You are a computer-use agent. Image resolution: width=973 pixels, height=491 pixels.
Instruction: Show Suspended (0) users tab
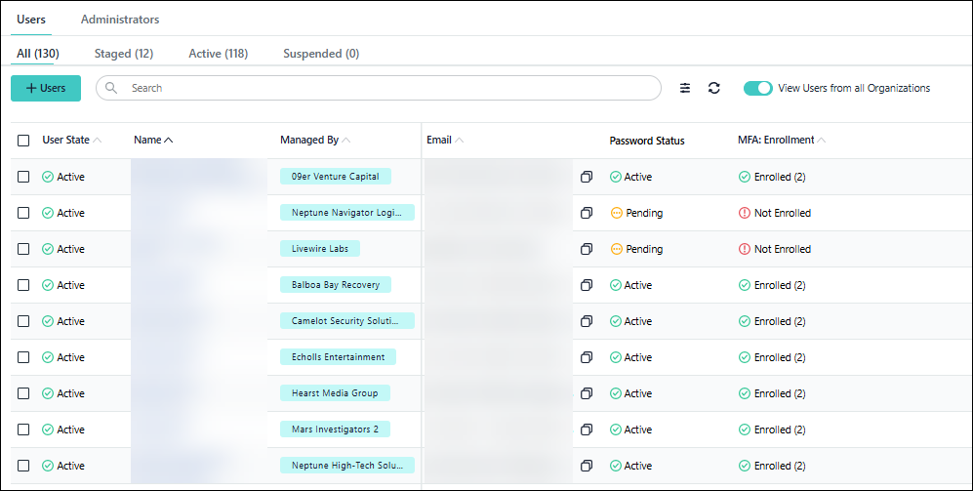321,54
